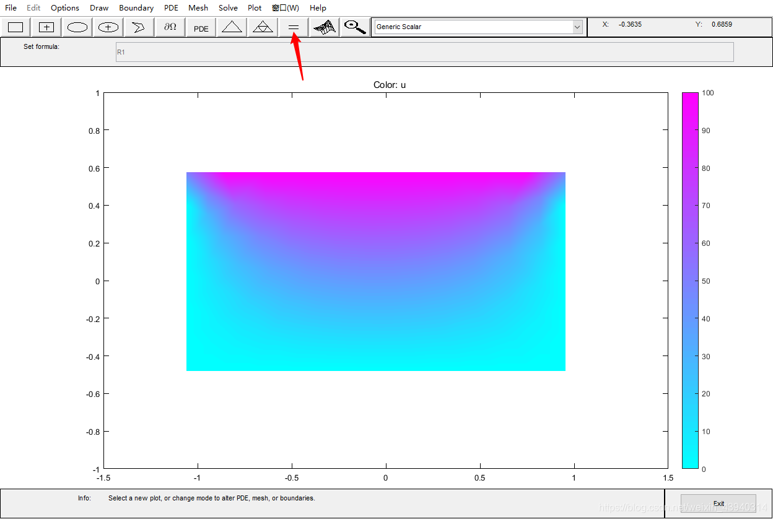
Task: Open the Plot menu
Action: 255,8
